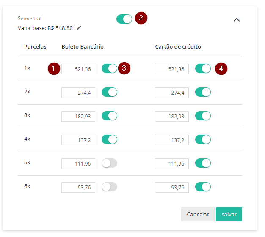Screen dimensions: 265x237
Task: Select the credit card 2x value field 274,4
Action: pyautogui.click(x=172, y=93)
